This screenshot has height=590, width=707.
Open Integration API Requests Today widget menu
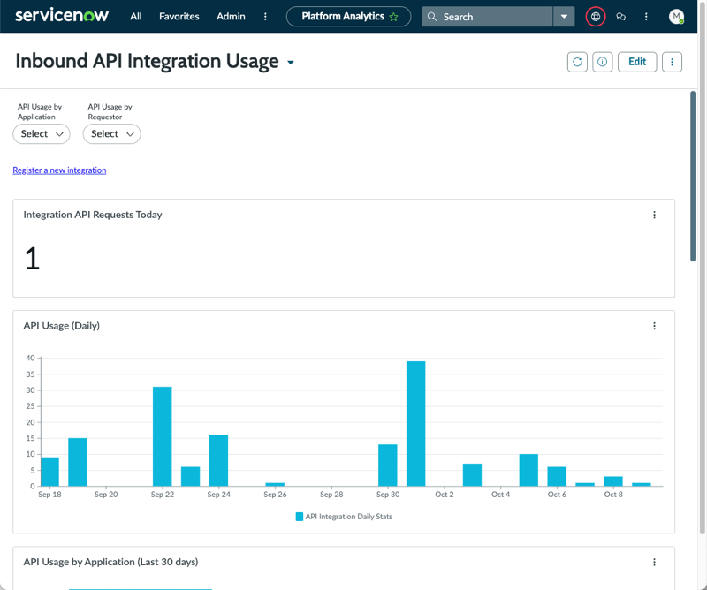click(654, 215)
